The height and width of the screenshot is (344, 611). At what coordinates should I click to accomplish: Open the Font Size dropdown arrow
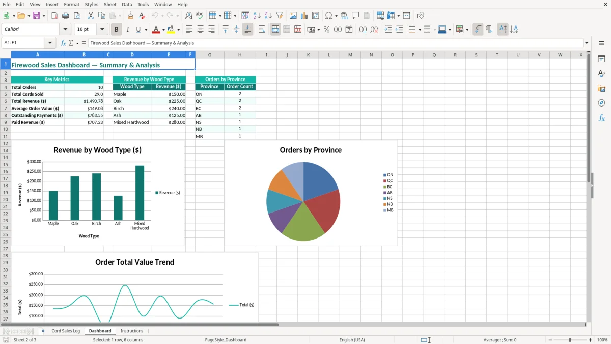tap(102, 30)
